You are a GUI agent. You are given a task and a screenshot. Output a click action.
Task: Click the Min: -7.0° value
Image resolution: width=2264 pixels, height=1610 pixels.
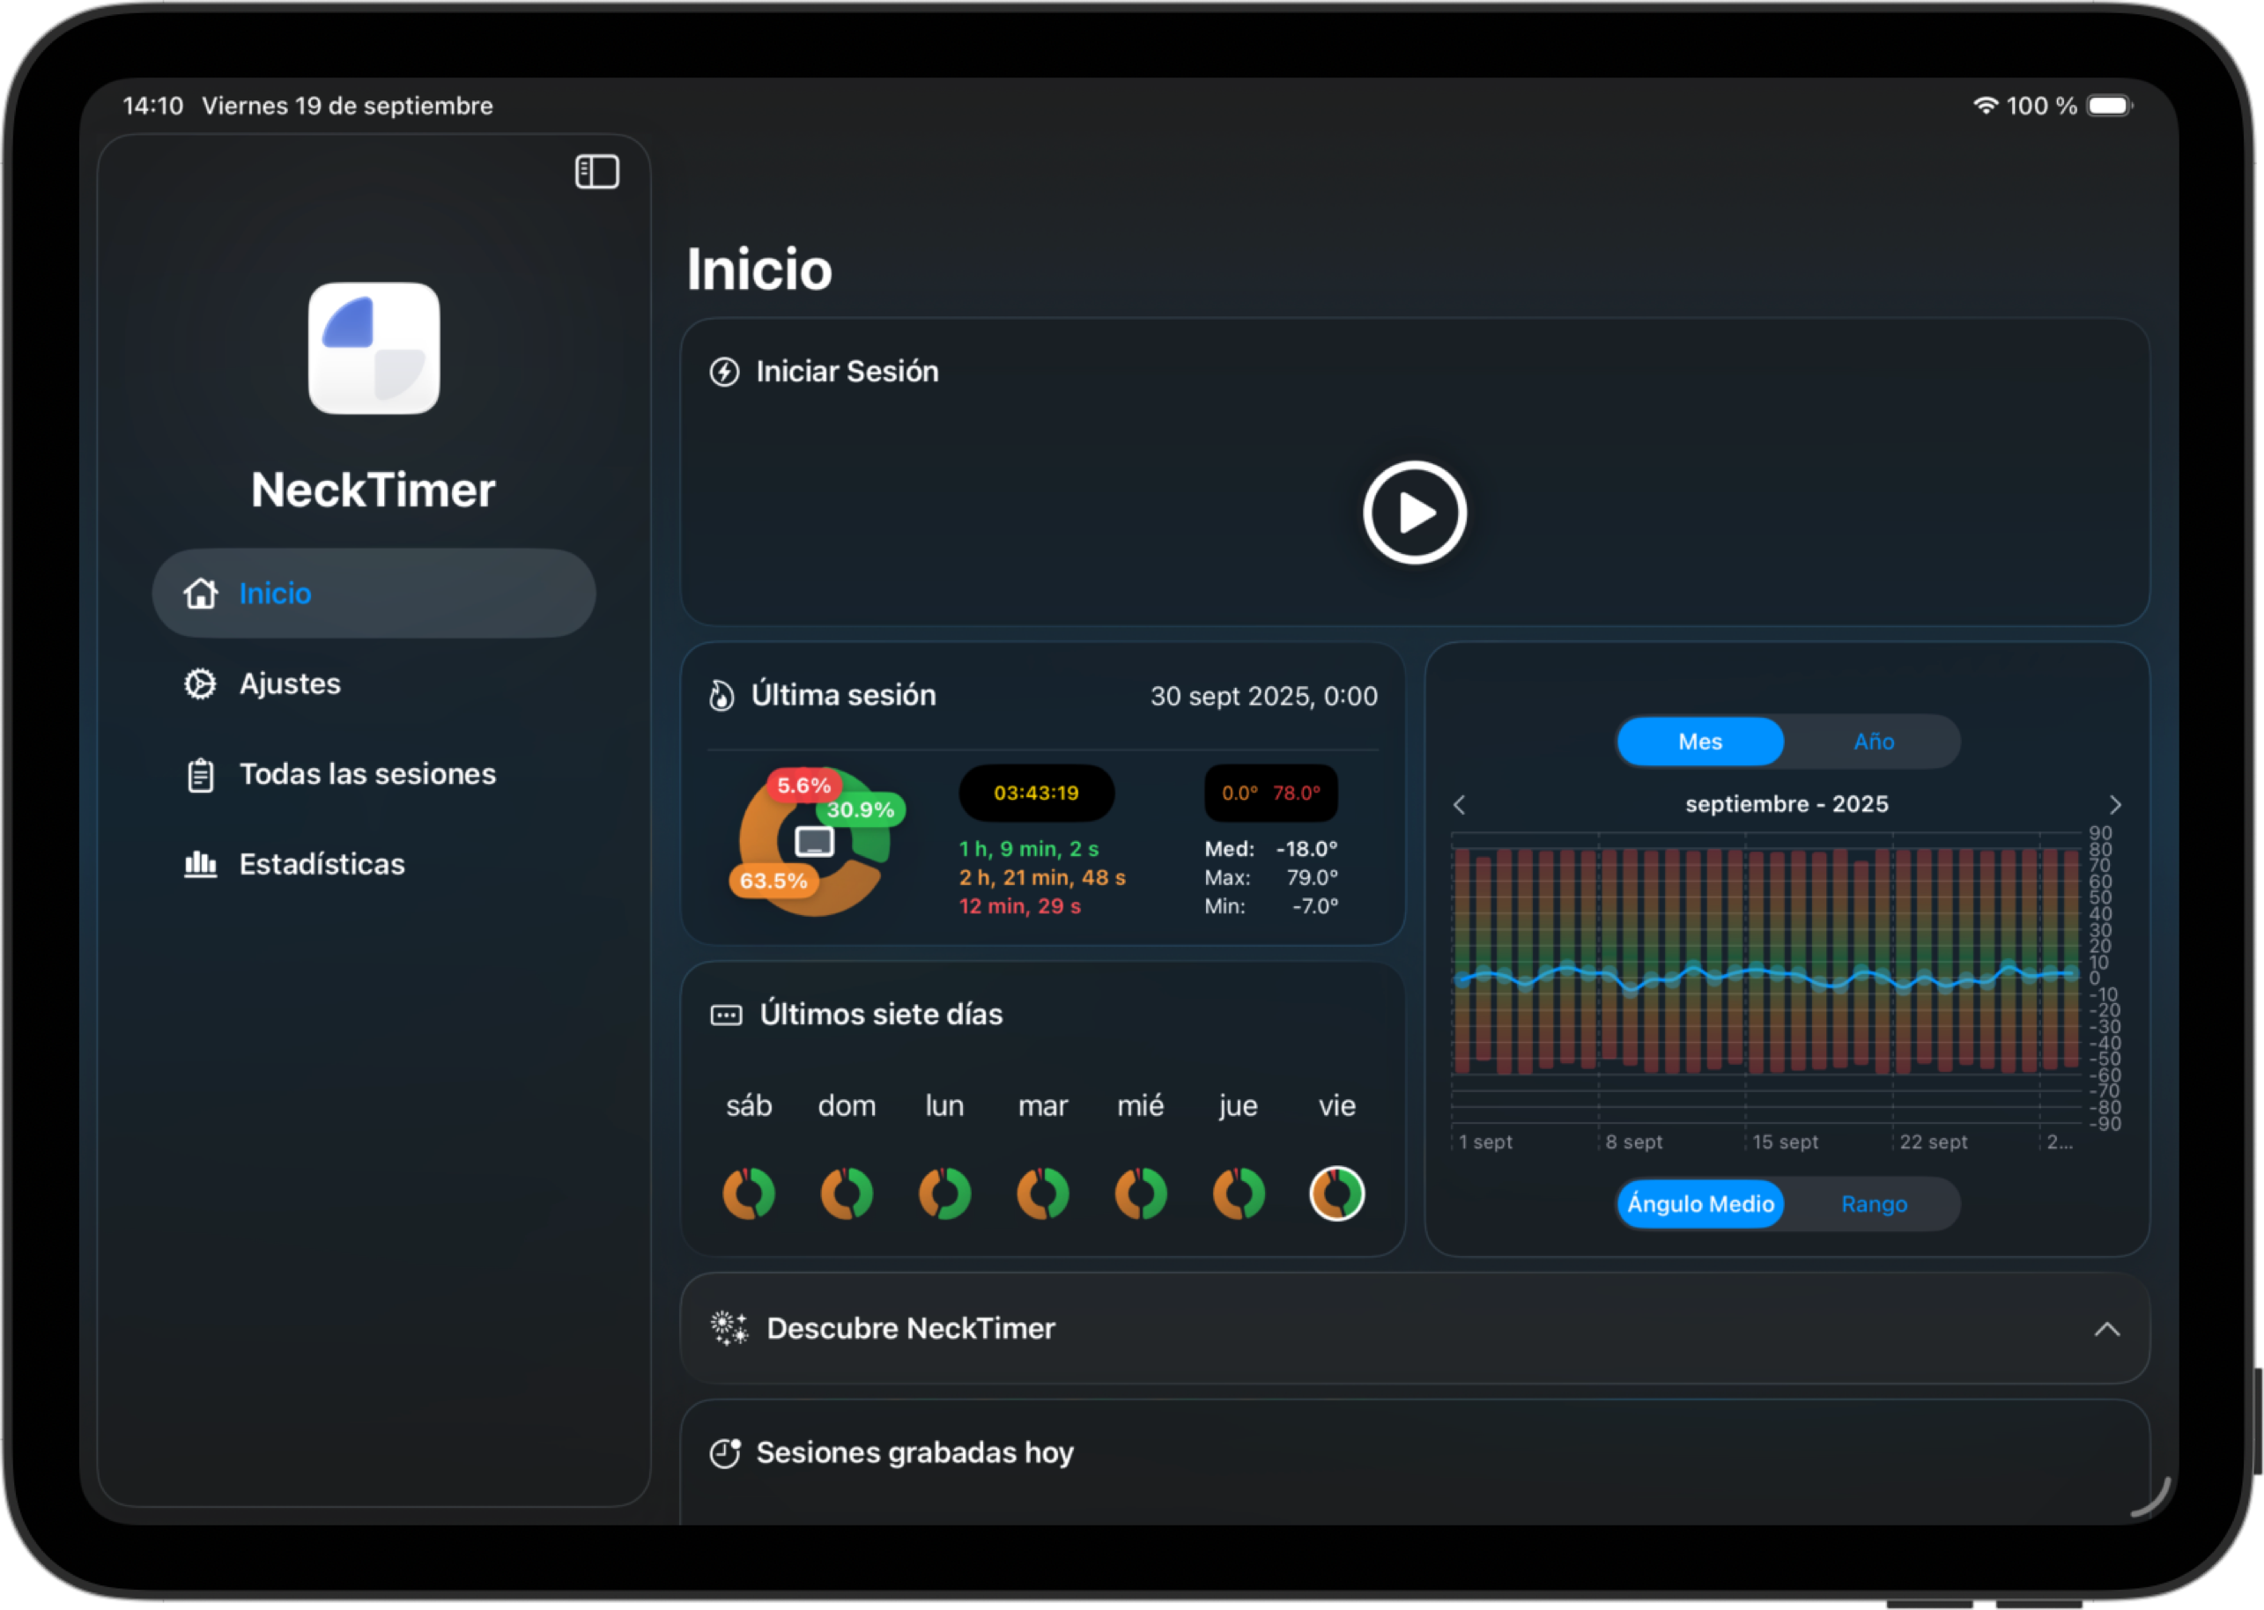tap(1270, 906)
